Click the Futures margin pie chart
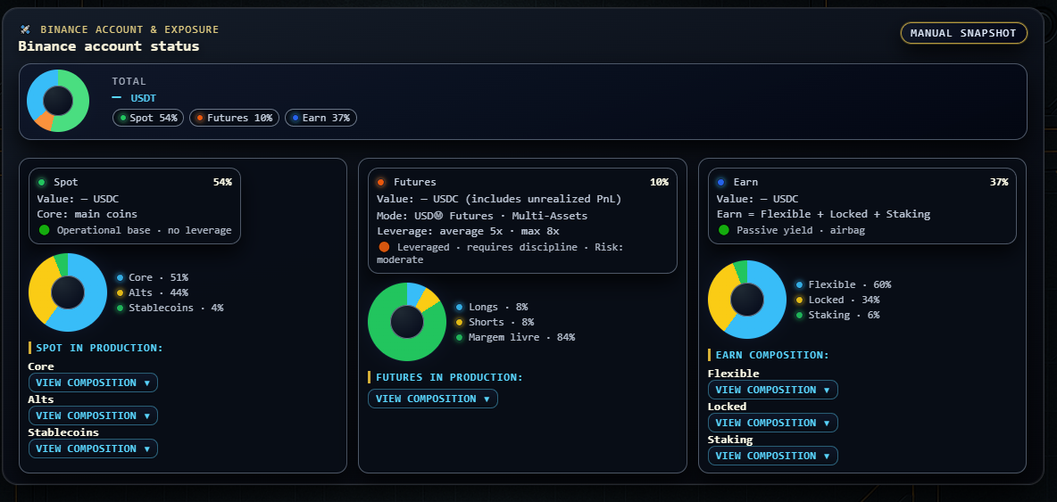This screenshot has height=502, width=1057. (x=406, y=322)
